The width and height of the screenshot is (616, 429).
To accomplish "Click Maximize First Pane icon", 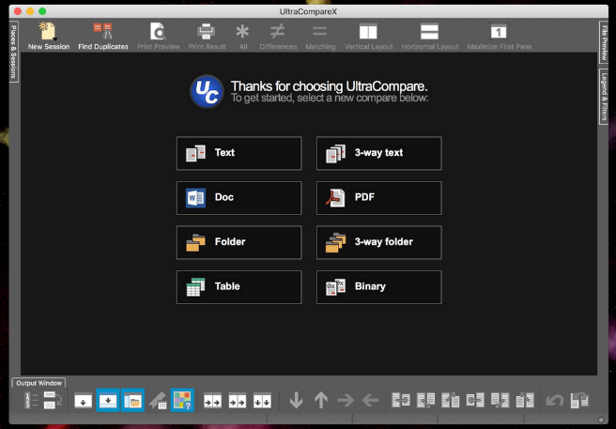I will pos(499,31).
